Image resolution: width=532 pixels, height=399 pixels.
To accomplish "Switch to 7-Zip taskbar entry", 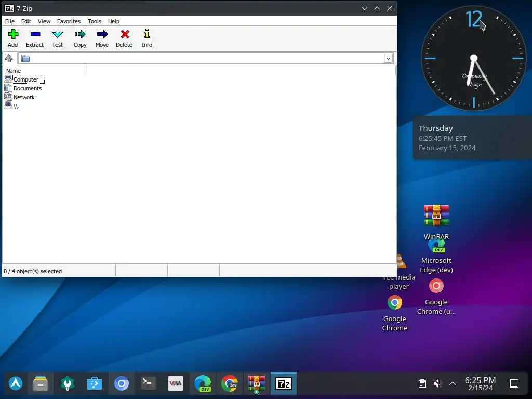I will point(284,383).
